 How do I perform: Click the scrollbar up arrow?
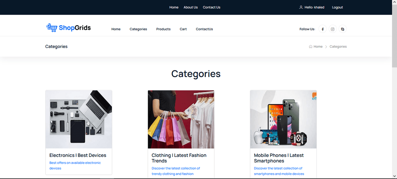pos(394,2)
